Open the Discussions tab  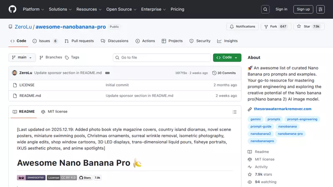[x=115, y=41]
